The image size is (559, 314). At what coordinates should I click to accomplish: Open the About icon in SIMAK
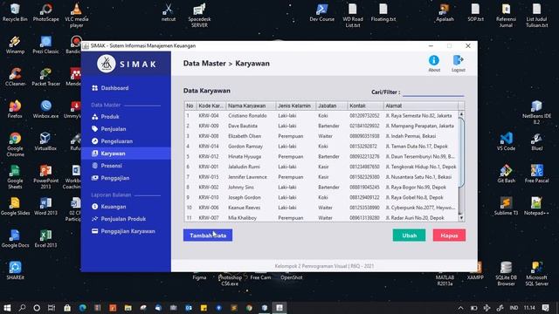coord(434,64)
